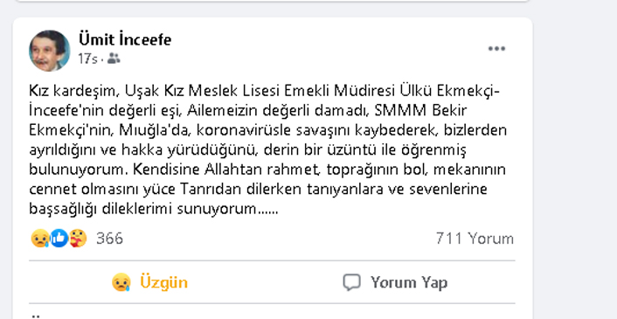Viewport: 617px width, 319px height.
Task: Open the Ümit İnceefe profile name link
Action: (125, 39)
